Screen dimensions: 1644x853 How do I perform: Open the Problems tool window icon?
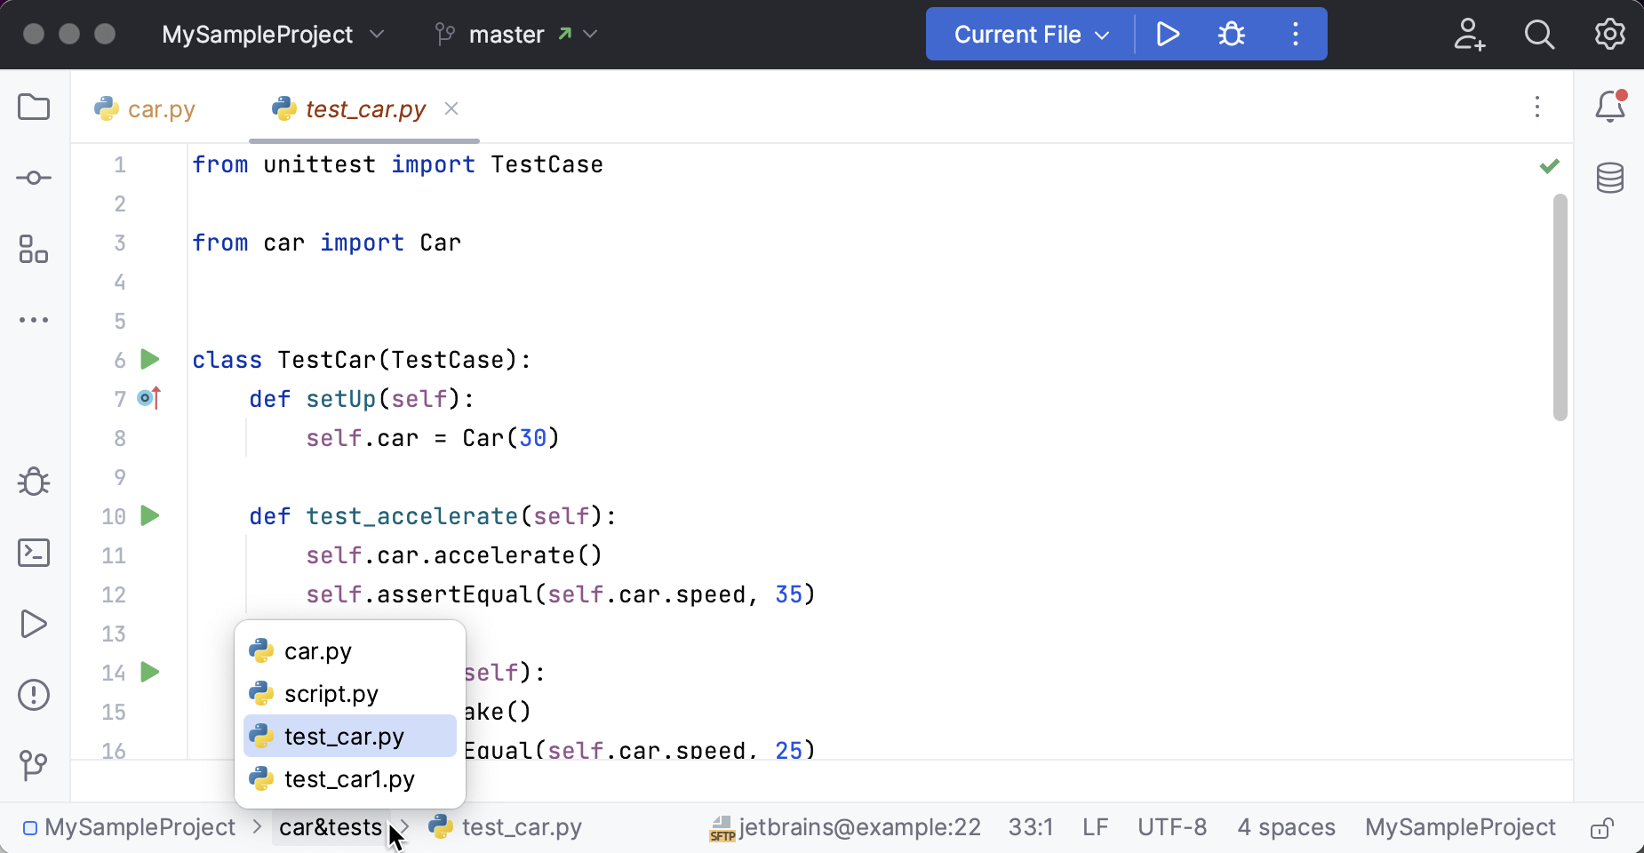(x=34, y=695)
